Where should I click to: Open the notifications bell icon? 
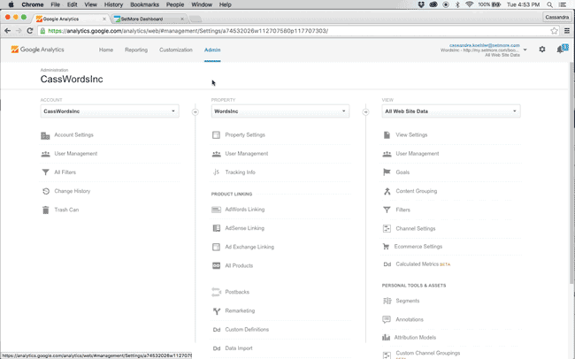click(x=562, y=49)
